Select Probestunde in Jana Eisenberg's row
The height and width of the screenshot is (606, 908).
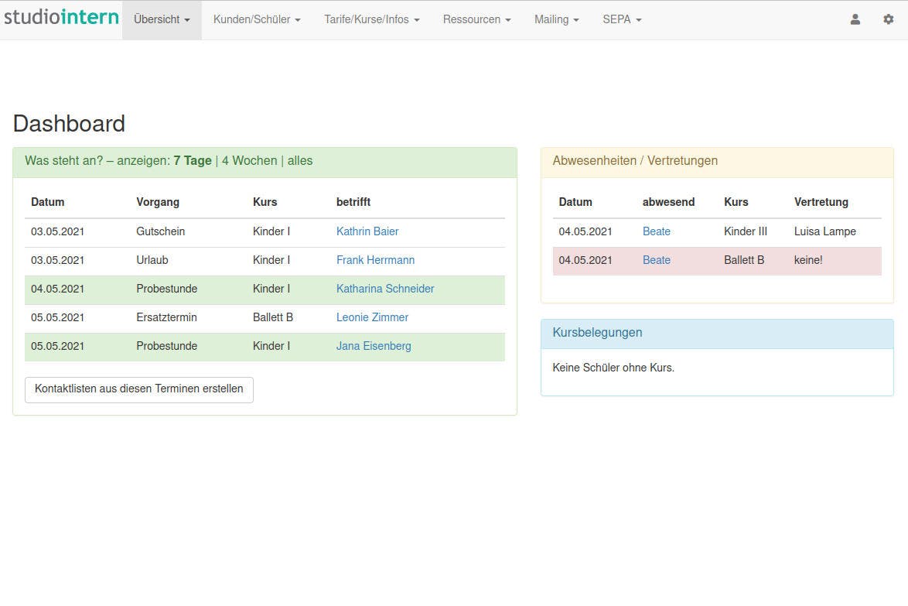click(x=167, y=346)
